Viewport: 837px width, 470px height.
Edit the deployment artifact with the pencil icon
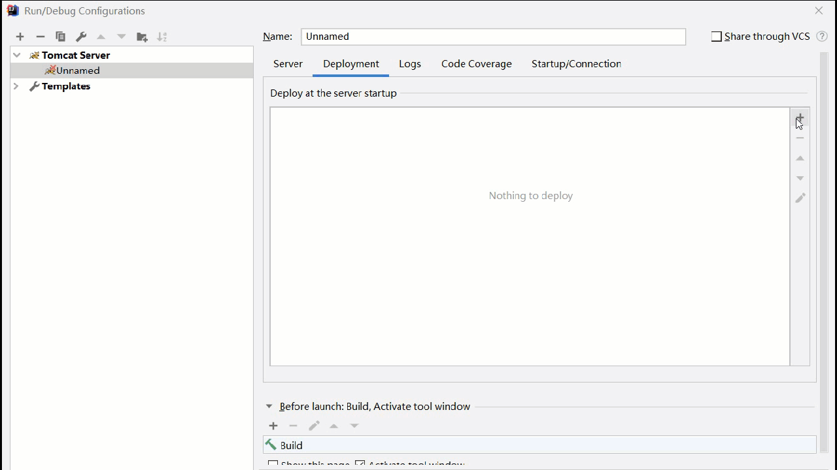(800, 198)
